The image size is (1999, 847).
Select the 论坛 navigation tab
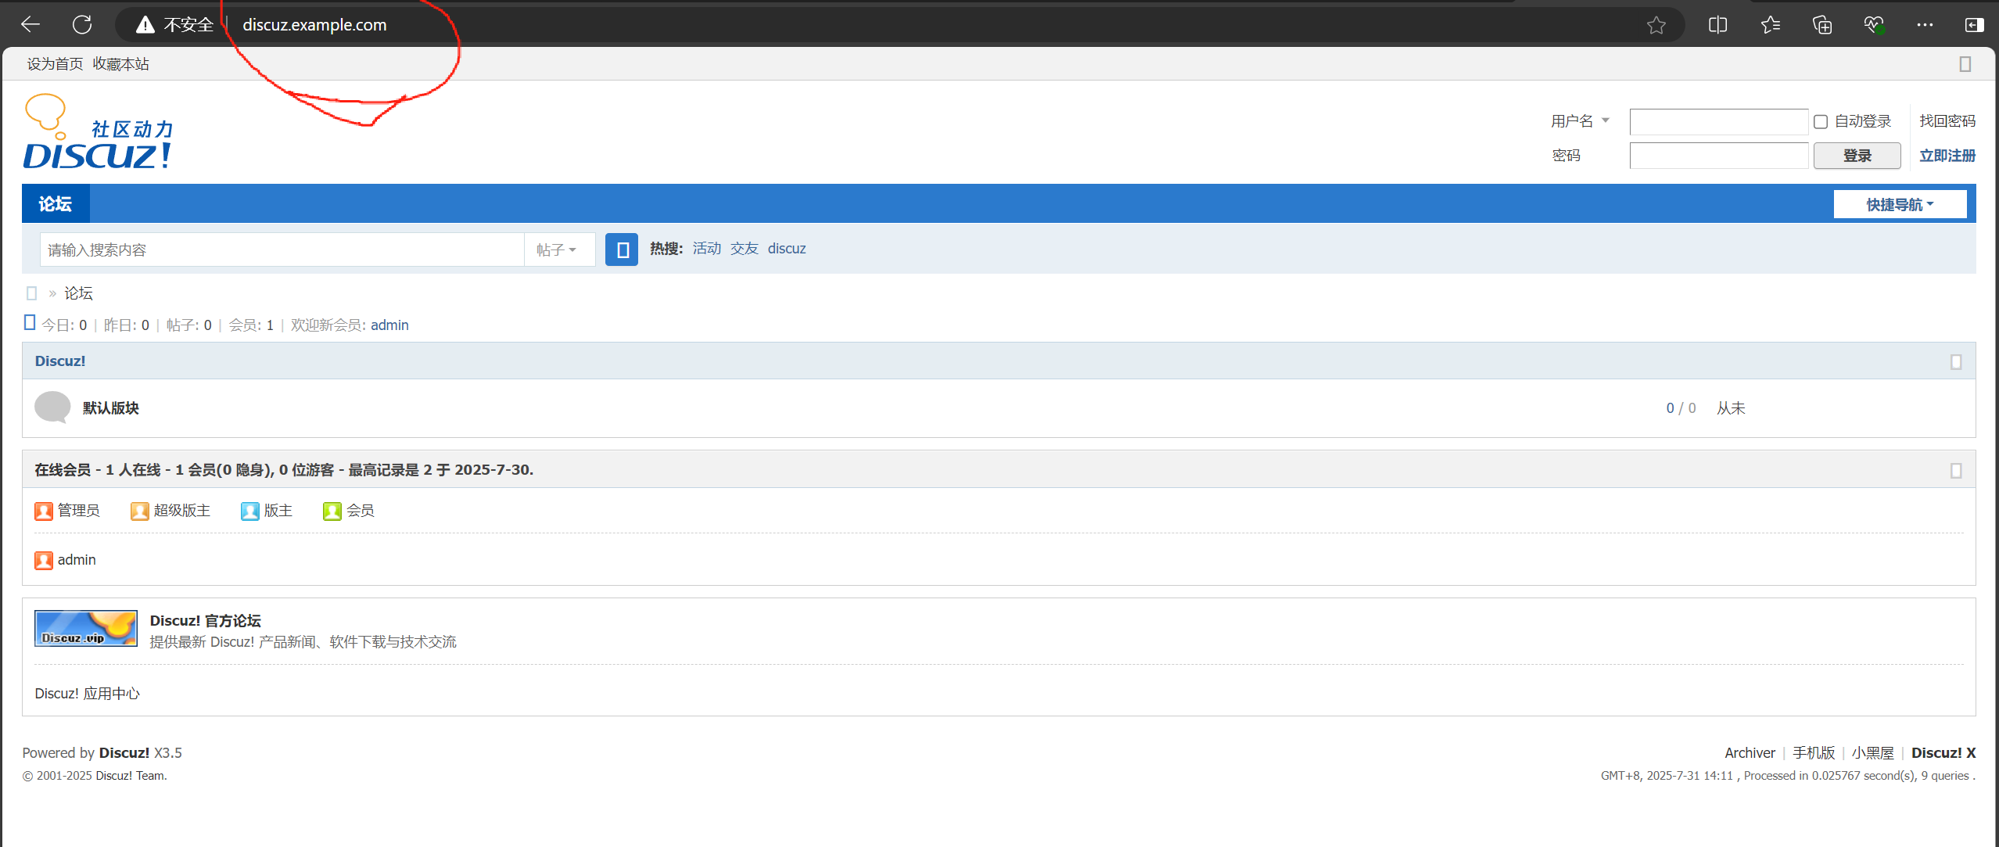tap(56, 204)
